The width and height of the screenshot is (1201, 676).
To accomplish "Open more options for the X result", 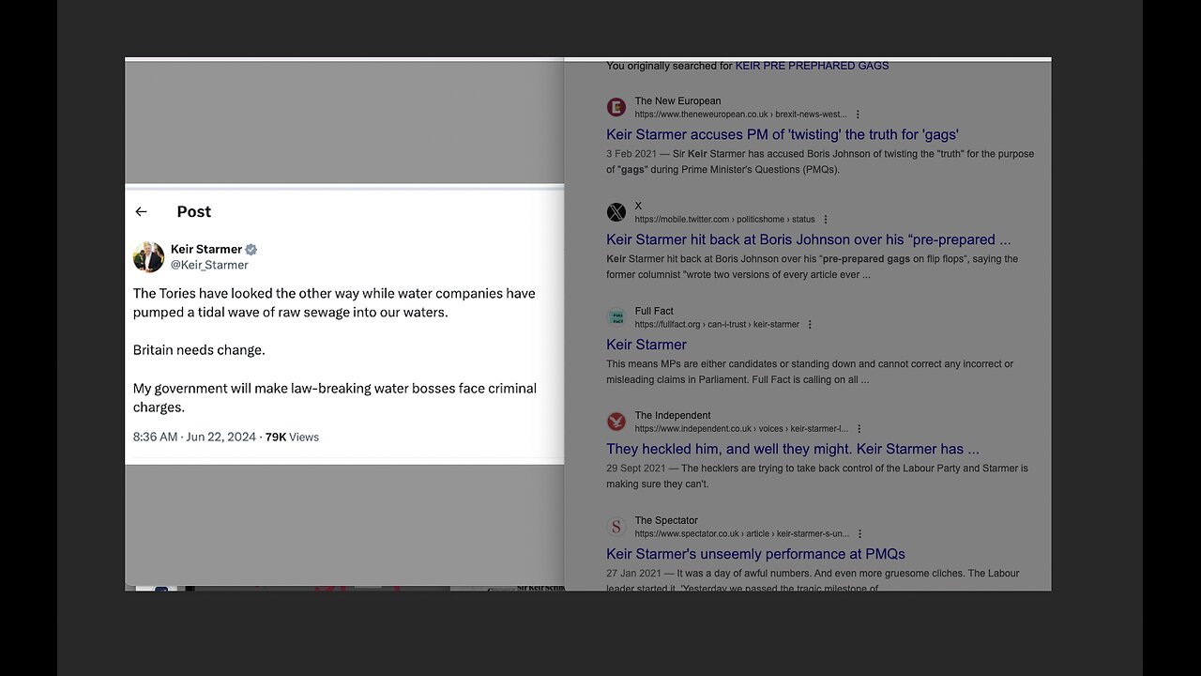I will pyautogui.click(x=826, y=220).
